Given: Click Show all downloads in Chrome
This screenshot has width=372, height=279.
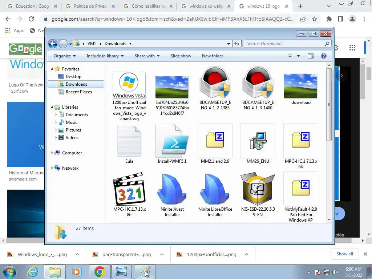Looking at the screenshot, I should (344, 254).
